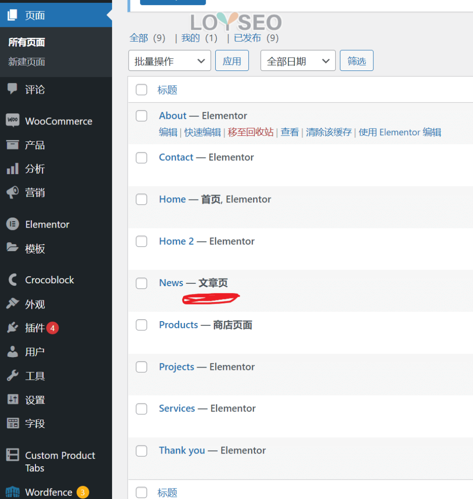
Task: Open the 模板 menu item
Action: coord(35,248)
